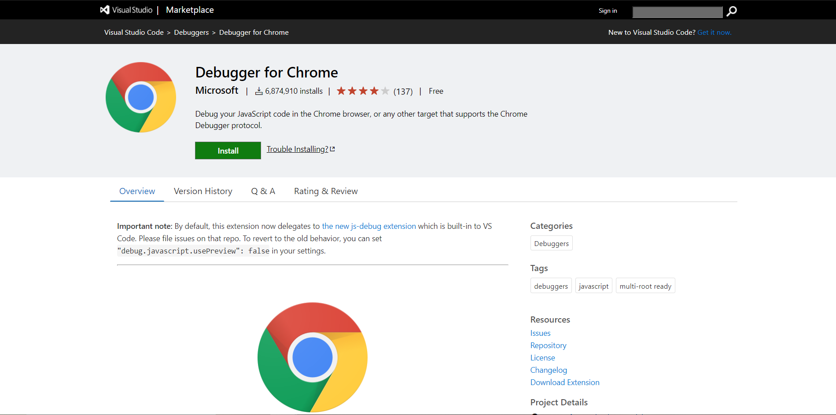Screen dimensions: 836x415
Task: Click the Get it now link
Action: [714, 32]
